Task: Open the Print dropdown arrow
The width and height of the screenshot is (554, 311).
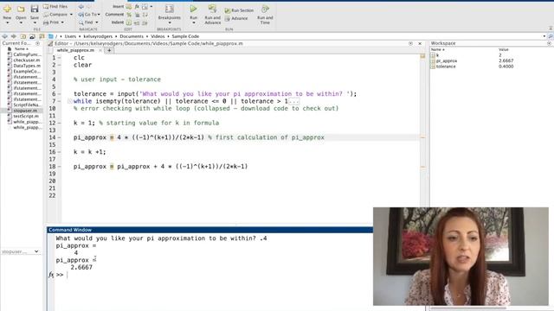Action: pyautogui.click(x=62, y=22)
